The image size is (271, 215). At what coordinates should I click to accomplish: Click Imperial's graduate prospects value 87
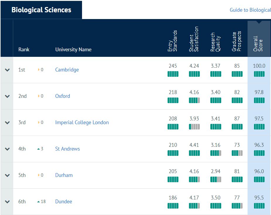pos(237,119)
